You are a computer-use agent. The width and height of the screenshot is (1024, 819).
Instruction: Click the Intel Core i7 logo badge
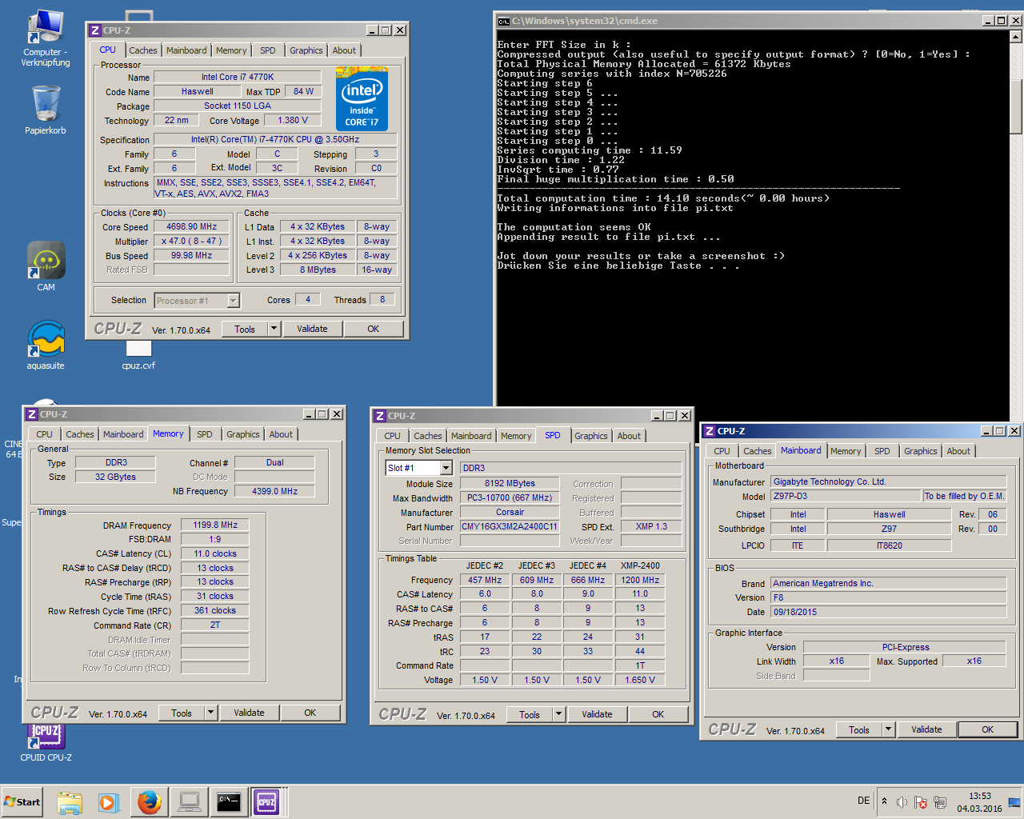click(362, 99)
